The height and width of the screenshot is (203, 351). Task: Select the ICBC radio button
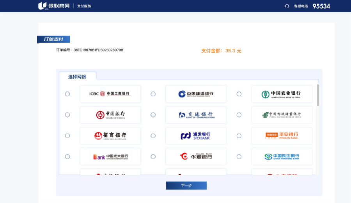point(67,94)
